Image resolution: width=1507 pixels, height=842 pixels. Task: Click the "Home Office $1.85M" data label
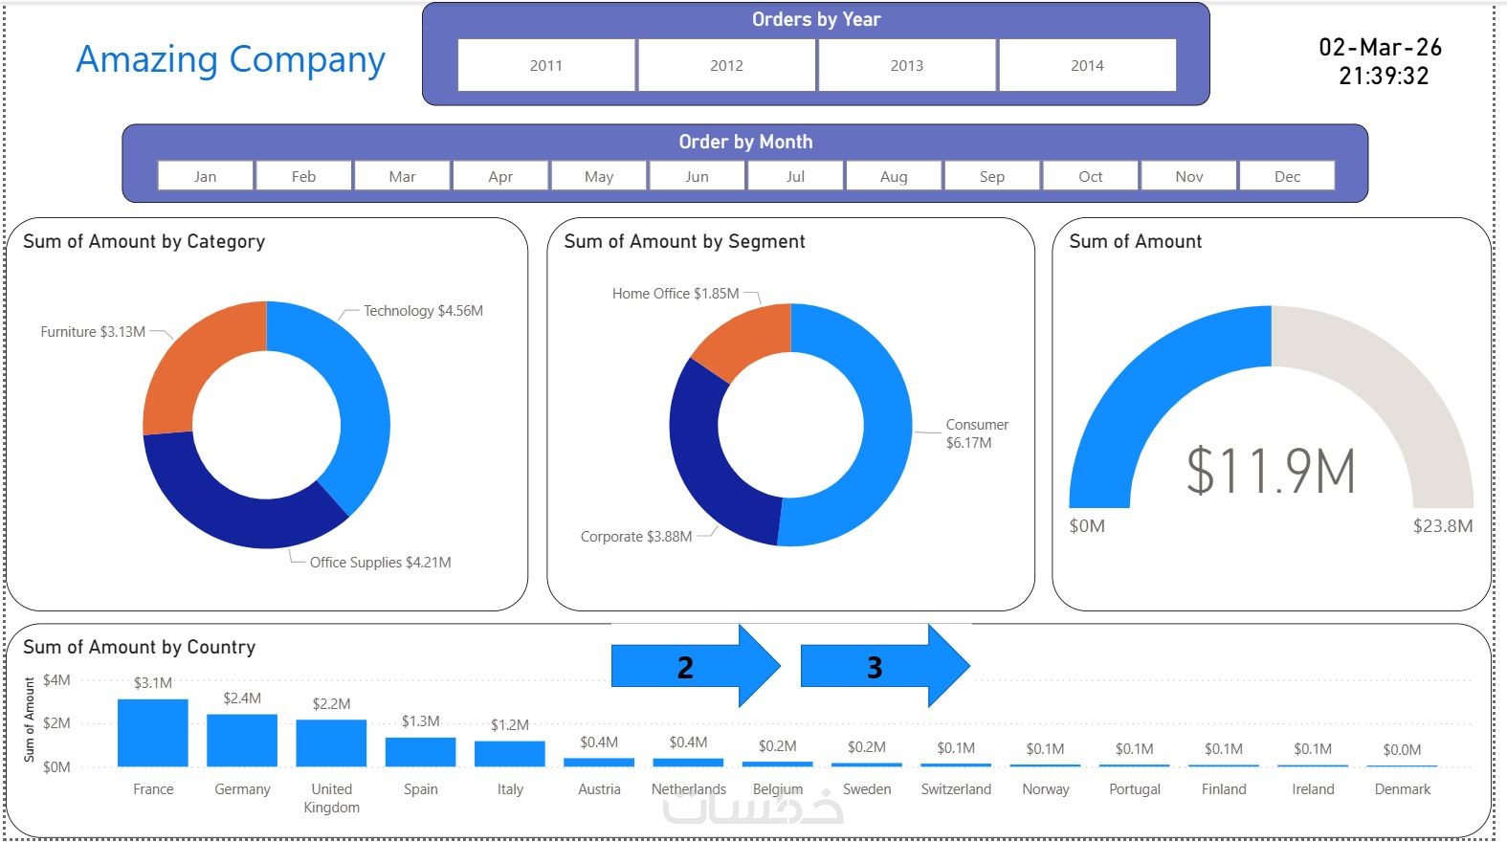point(676,294)
